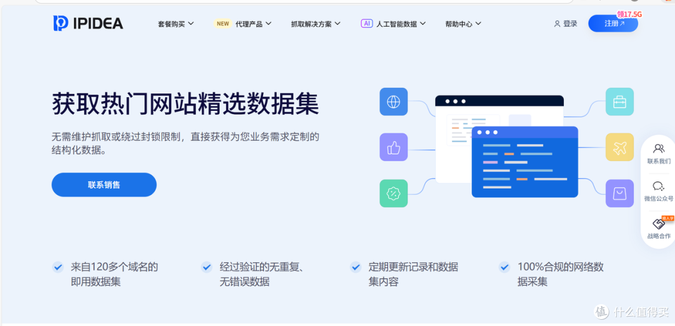Select the green discount badge tile
The height and width of the screenshot is (326, 675).
pyautogui.click(x=394, y=193)
